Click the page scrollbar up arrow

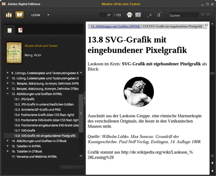(x=212, y=24)
